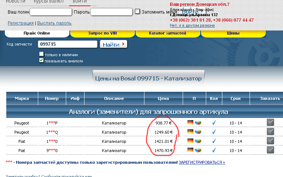Click 'П' column header
Image resolution: width=283 pixels, height=177 pixels.
tap(194, 98)
